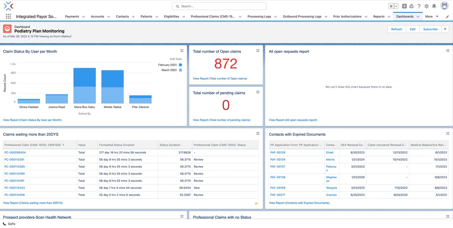Click the March 2023 legend swatch
The width and height of the screenshot is (453, 228).
click(180, 70)
